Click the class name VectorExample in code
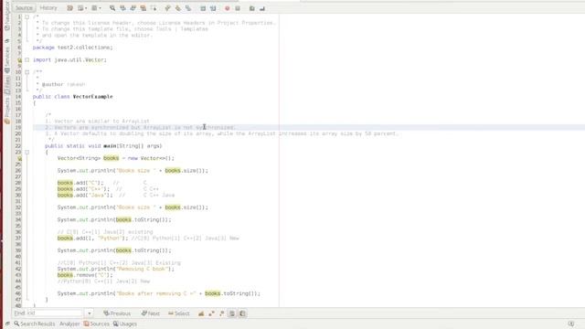Image resolution: width=585 pixels, height=329 pixels. tap(92, 97)
